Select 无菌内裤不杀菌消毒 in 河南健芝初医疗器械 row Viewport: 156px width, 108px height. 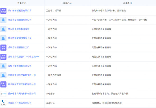point(101,75)
